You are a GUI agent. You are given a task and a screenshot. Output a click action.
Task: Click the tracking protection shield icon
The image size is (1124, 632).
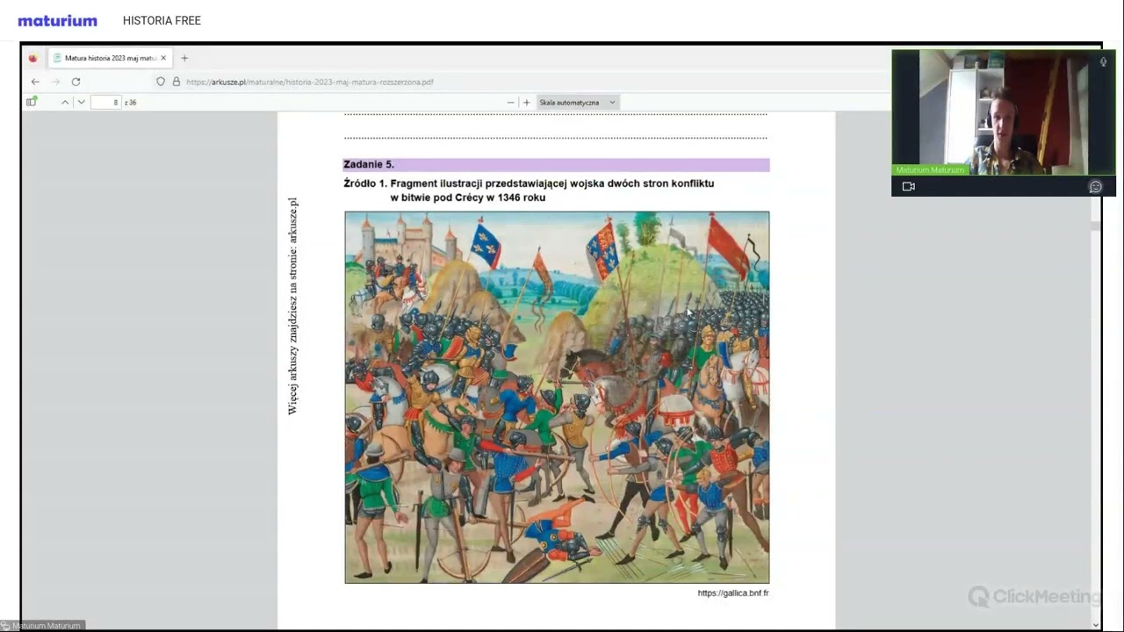161,82
